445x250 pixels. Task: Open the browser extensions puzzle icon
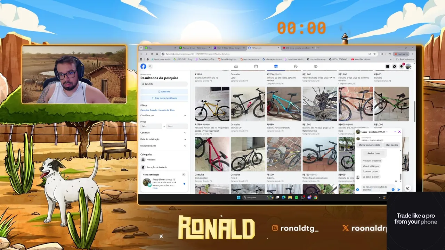382,54
